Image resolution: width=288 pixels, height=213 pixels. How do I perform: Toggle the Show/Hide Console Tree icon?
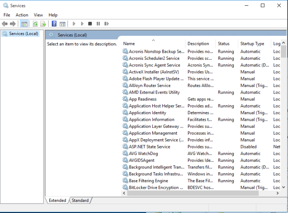[24, 24]
